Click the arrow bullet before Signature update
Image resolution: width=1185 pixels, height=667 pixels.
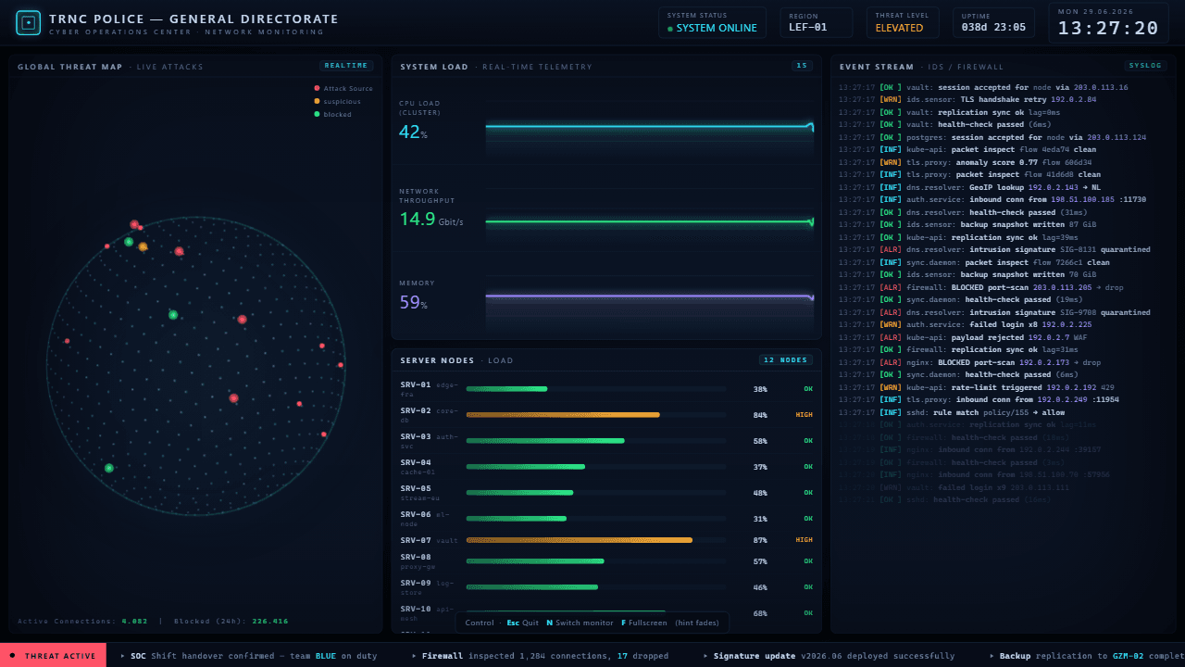705,656
